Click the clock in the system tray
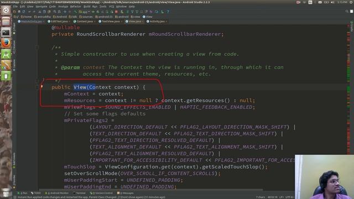The image size is (354, 199). click(x=342, y=2)
